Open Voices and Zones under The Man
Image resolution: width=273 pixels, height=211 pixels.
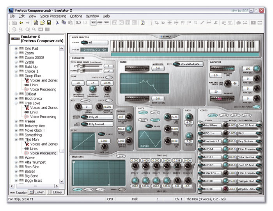coord(44,144)
